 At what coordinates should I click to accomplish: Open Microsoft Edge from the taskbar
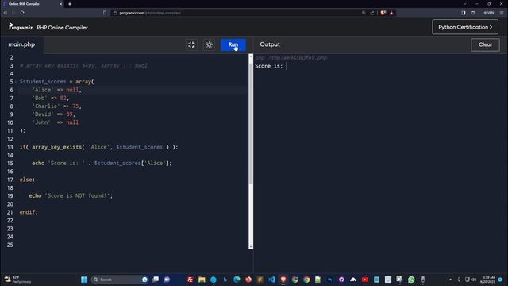(x=237, y=280)
